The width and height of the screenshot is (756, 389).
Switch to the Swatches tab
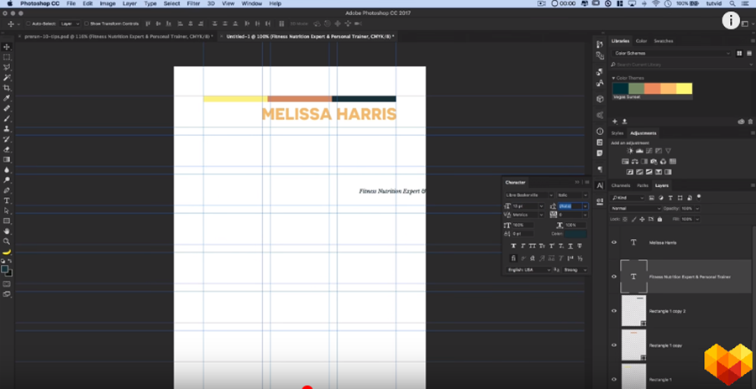click(663, 40)
